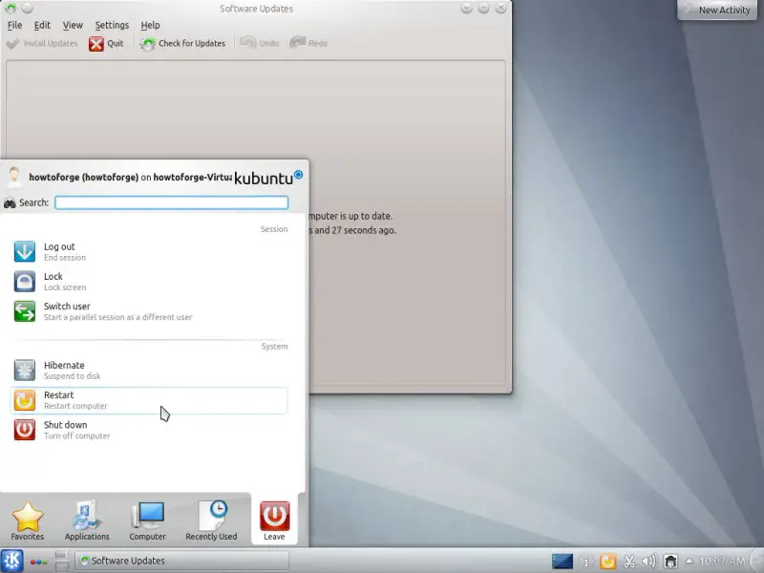Open the File menu
Screen dimensions: 764x573
tap(14, 25)
